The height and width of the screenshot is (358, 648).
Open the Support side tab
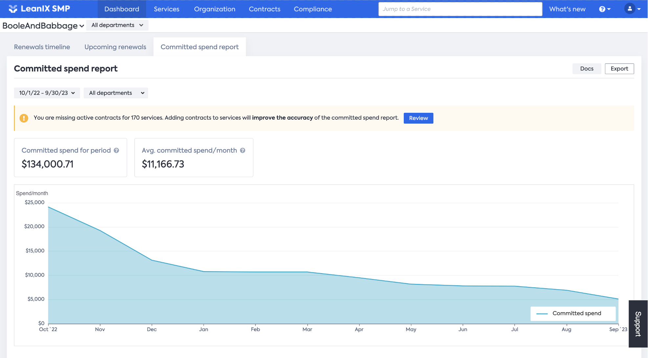tap(638, 324)
